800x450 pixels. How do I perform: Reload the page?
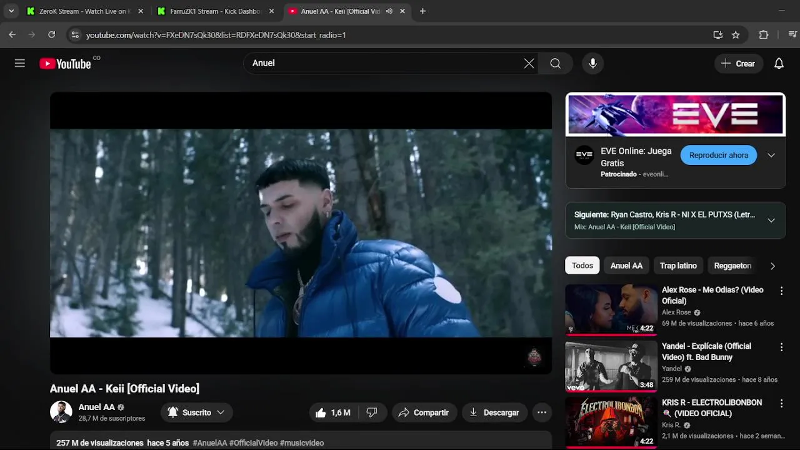52,35
